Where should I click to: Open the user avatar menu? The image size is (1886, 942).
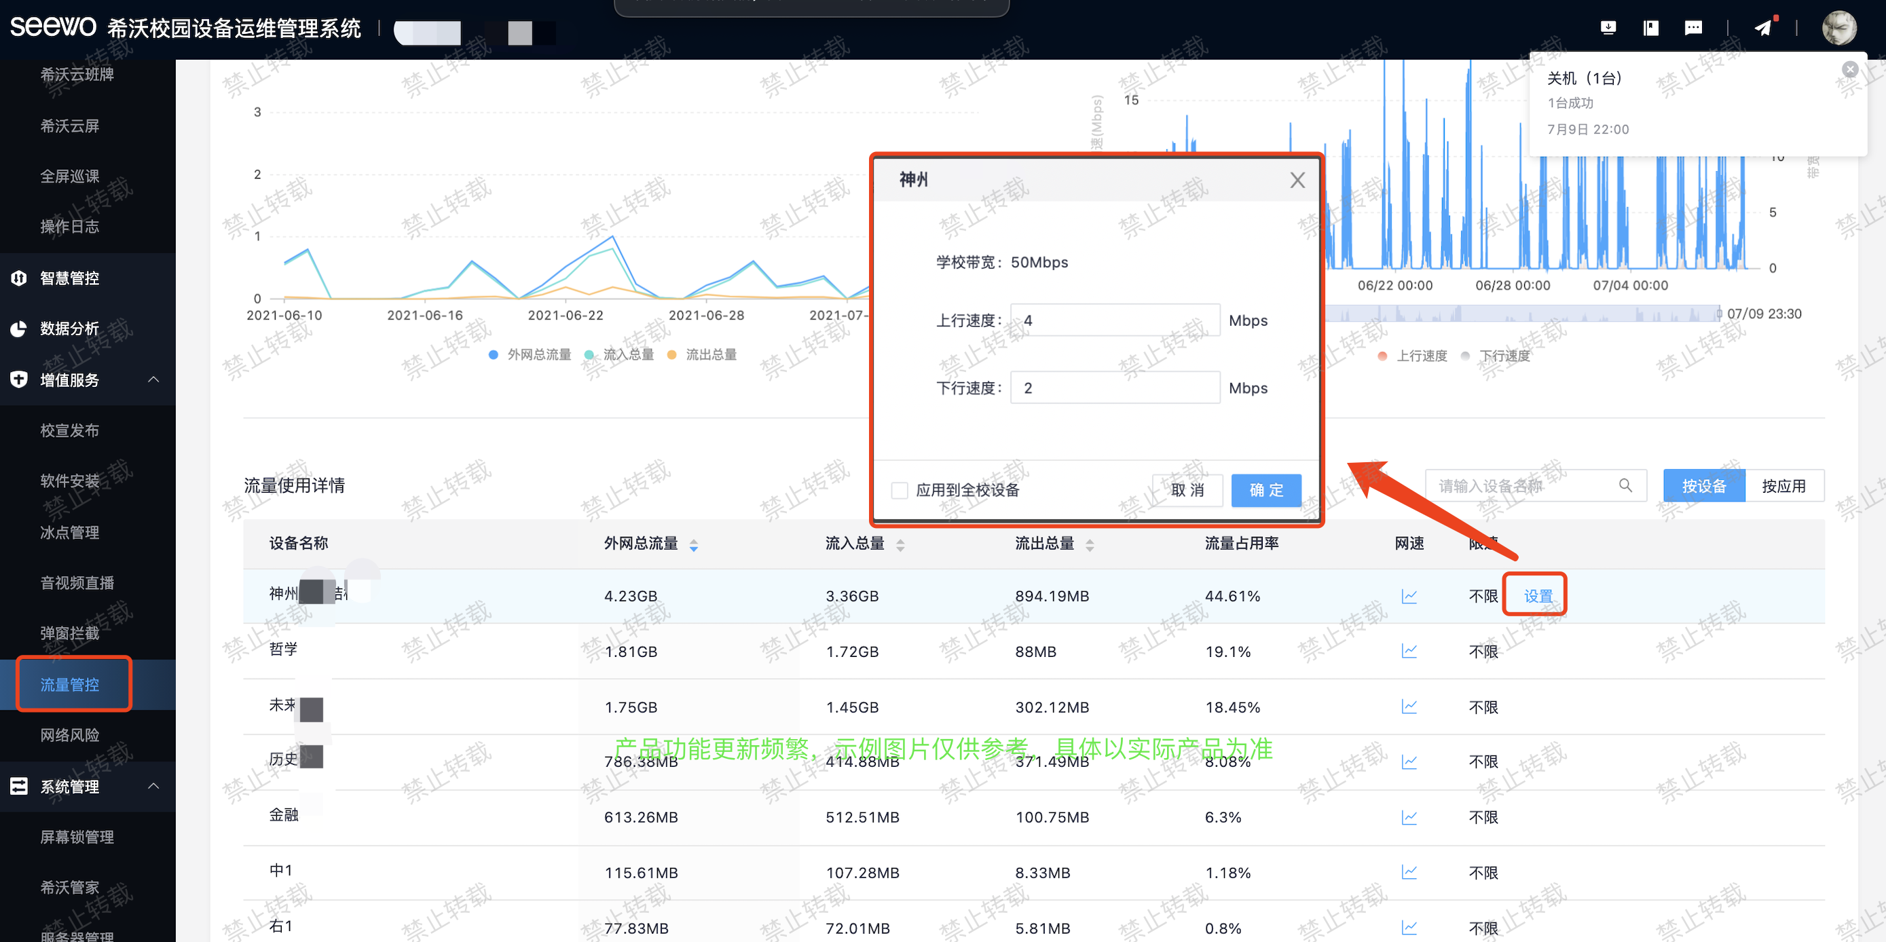1838,28
